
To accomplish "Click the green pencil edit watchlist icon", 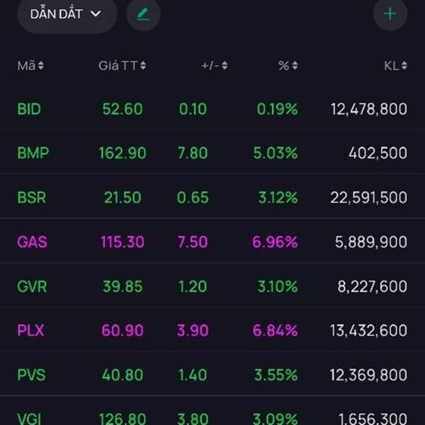I will [143, 14].
